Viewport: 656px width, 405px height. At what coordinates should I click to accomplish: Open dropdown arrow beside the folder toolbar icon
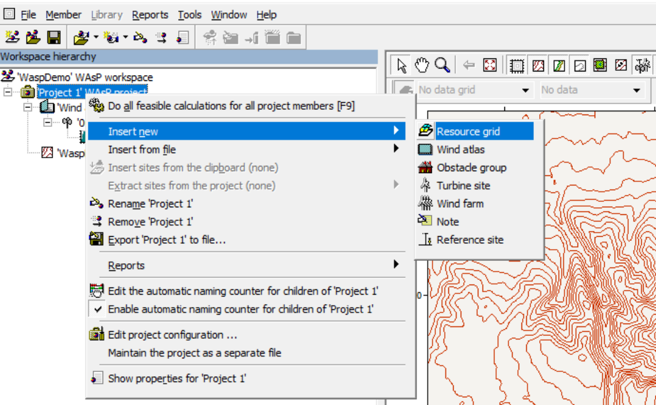click(96, 37)
